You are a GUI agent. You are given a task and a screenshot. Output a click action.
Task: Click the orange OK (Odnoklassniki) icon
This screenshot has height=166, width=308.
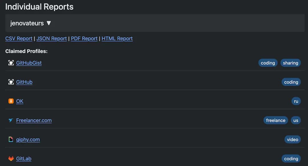tap(11, 101)
